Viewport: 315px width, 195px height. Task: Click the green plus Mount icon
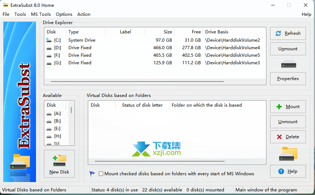(x=279, y=107)
